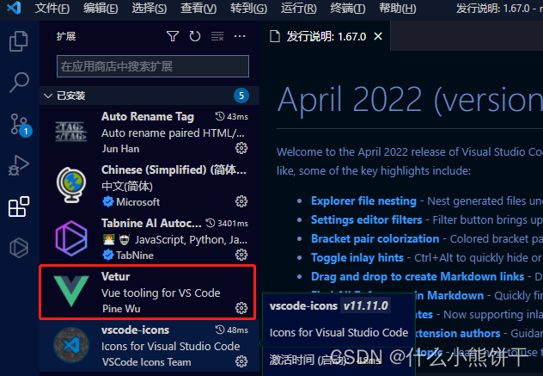Click the Chinese language pack globe icon
This screenshot has width=543, height=376.
pos(71,185)
